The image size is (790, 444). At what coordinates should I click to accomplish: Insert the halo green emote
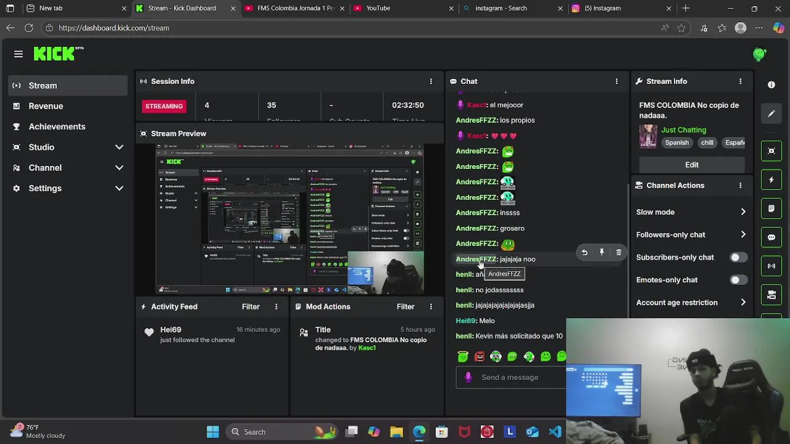coord(463,356)
